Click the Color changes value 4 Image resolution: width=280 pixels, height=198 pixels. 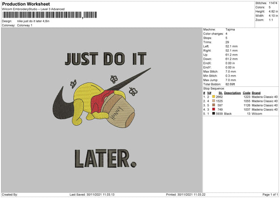tap(226, 34)
